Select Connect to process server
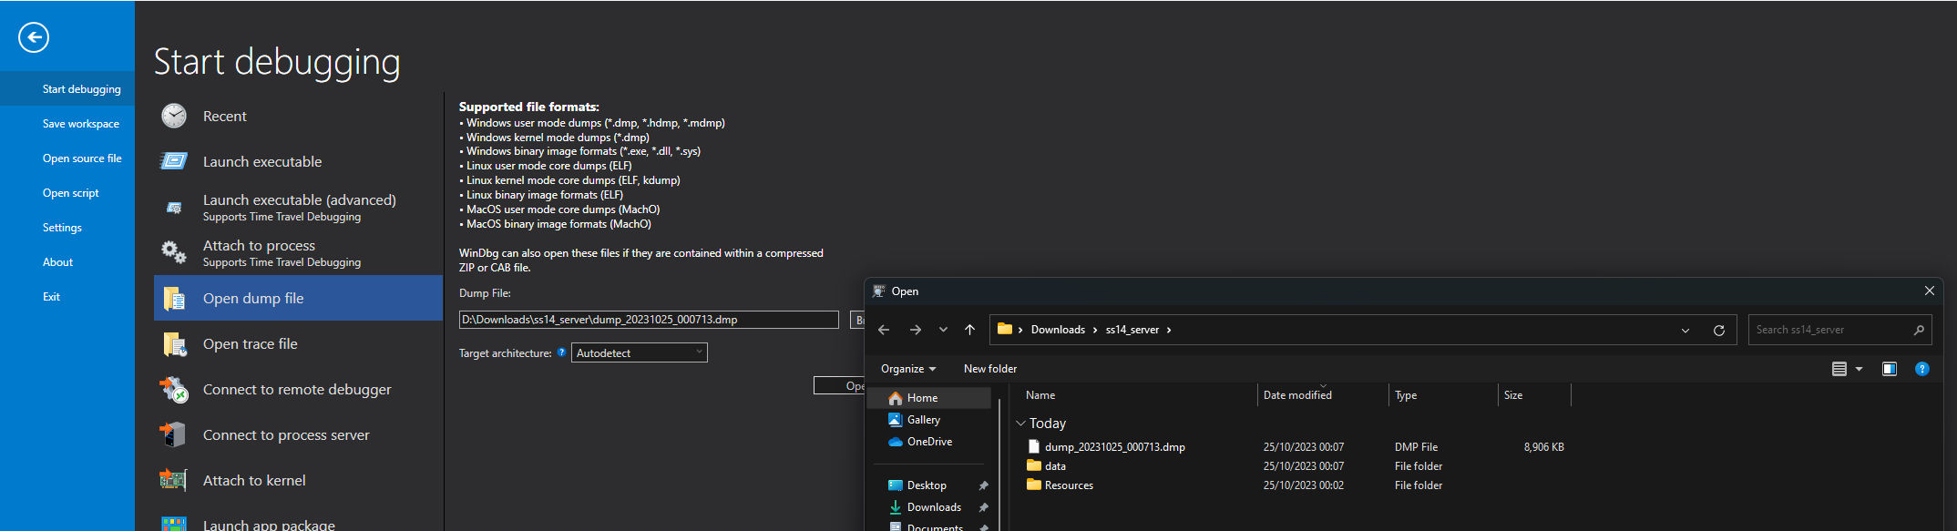 [x=298, y=434]
